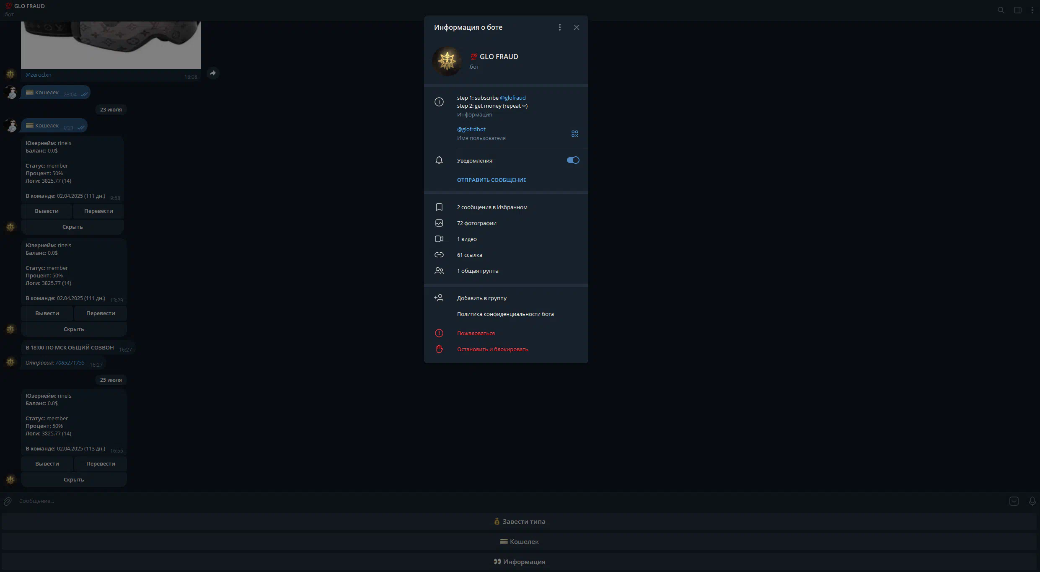Click the group people icon beside общая группа
The height and width of the screenshot is (572, 1040).
pos(439,271)
